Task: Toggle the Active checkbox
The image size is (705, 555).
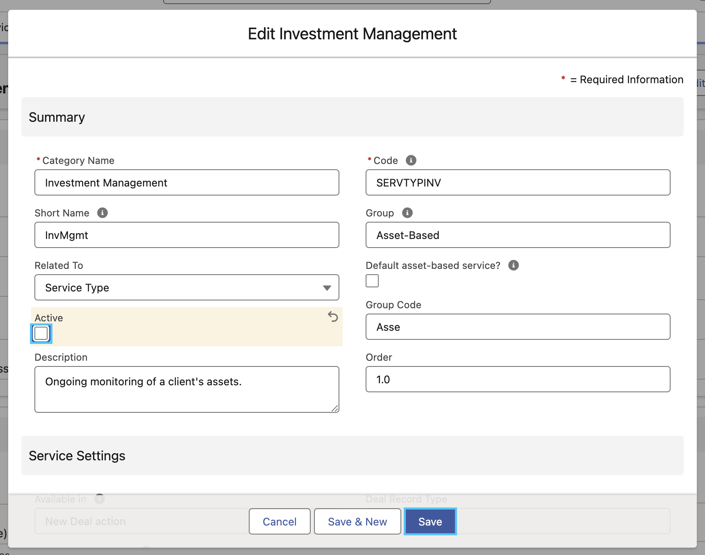Action: [41, 333]
